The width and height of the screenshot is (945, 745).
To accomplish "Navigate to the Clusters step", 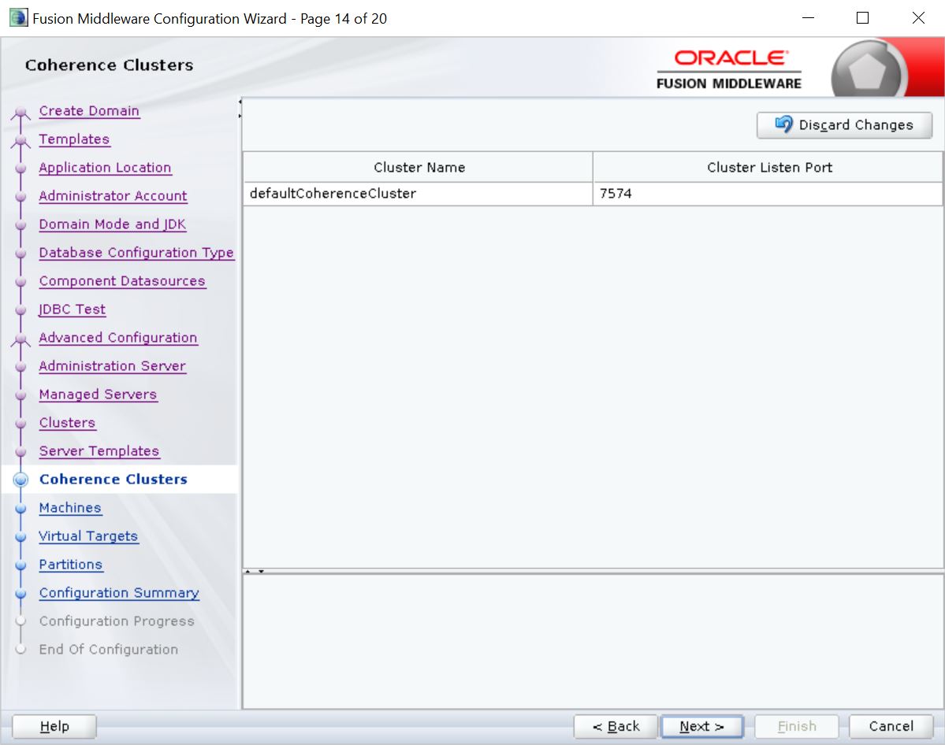I will (x=67, y=422).
